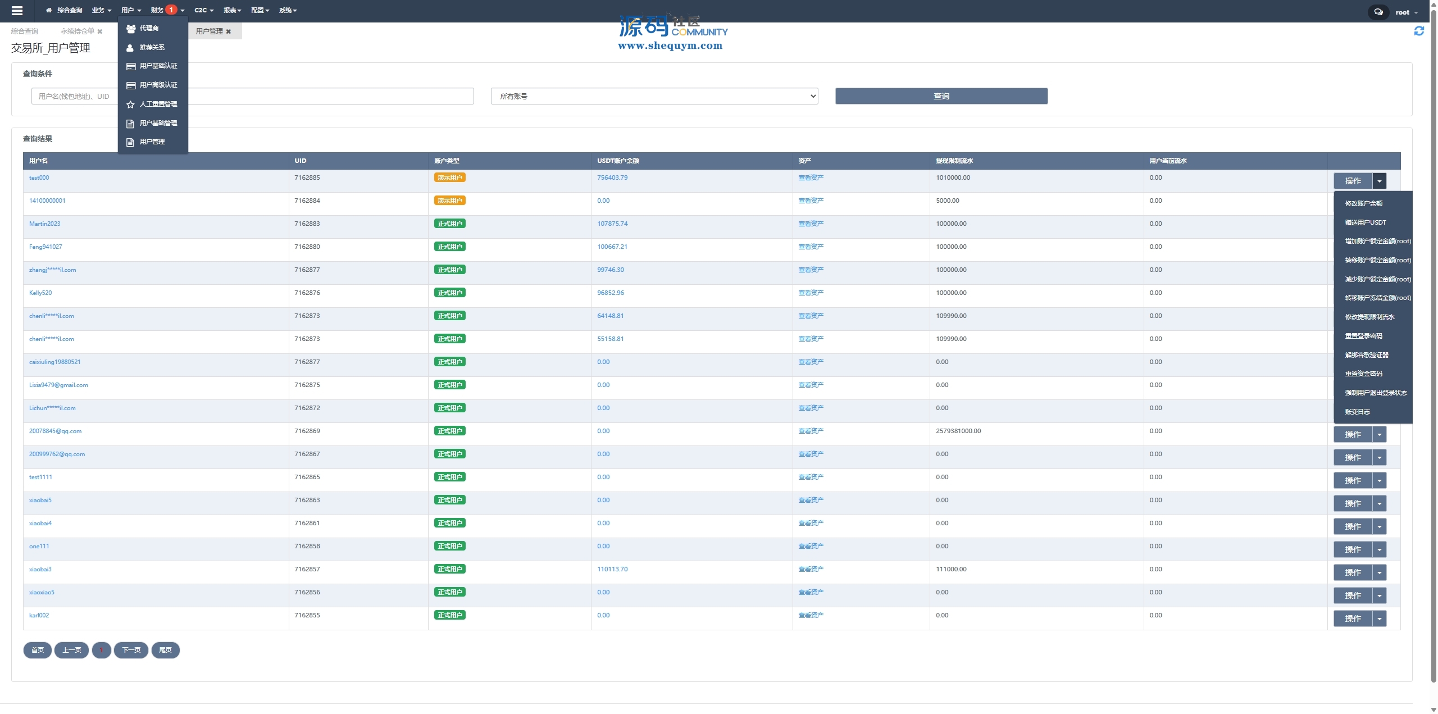Click the refresh icon at top right
This screenshot has height=714, width=1438.
click(1419, 31)
